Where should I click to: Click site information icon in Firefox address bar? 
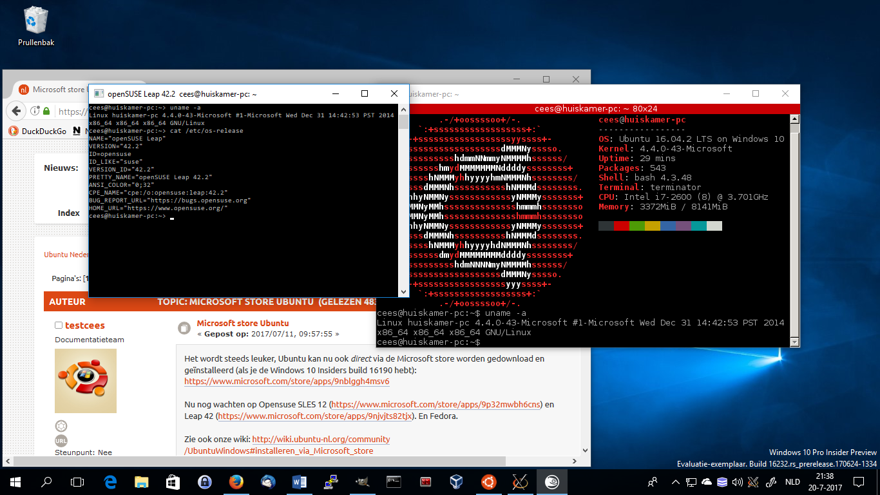tap(36, 112)
